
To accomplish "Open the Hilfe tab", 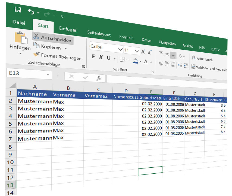I will point(202,48).
